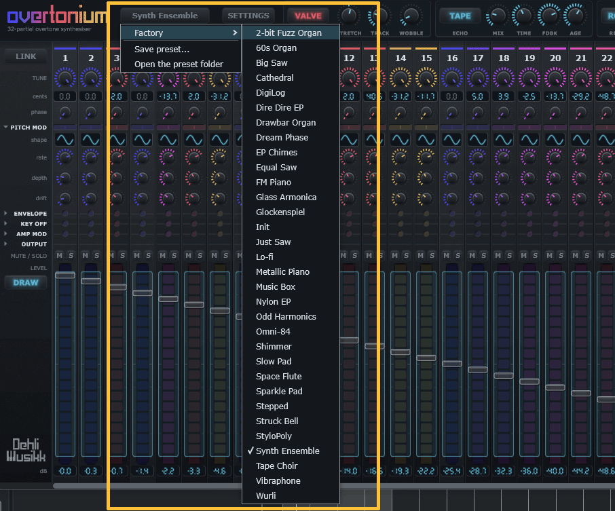Click the tape echo MIX knob
Image resolution: width=615 pixels, height=511 pixels.
pyautogui.click(x=498, y=16)
